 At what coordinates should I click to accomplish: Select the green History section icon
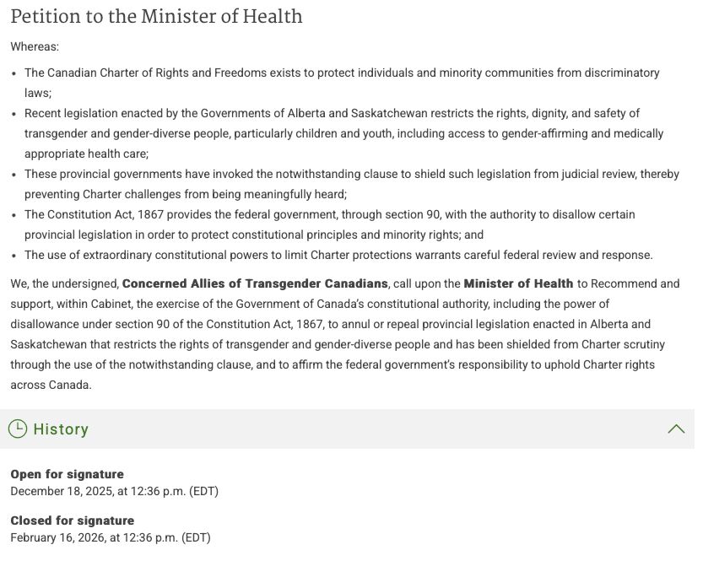click(x=16, y=429)
